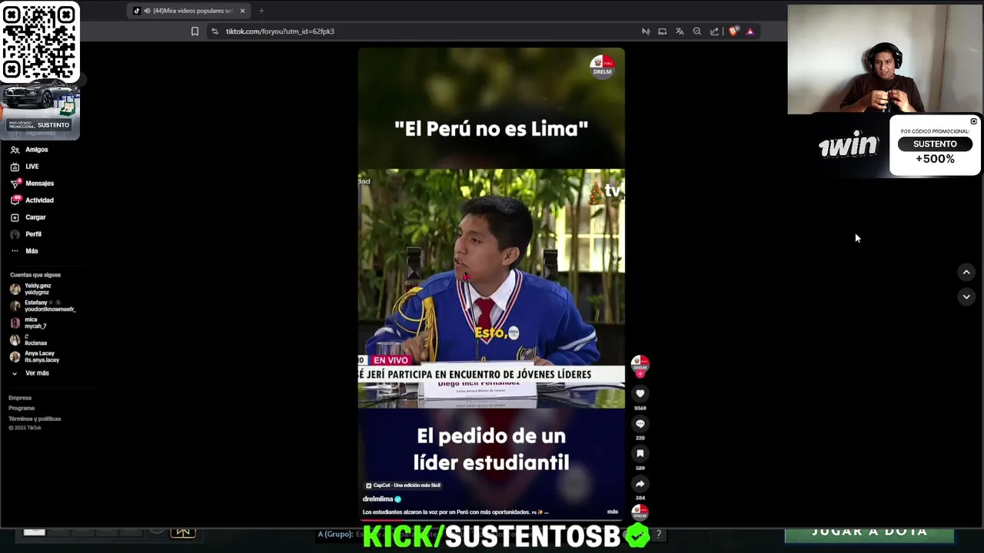Open Cargar to upload a video
The width and height of the screenshot is (984, 553).
click(x=35, y=217)
